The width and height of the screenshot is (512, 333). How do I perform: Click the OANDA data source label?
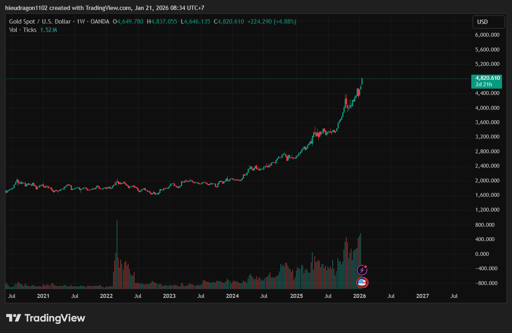pyautogui.click(x=99, y=22)
